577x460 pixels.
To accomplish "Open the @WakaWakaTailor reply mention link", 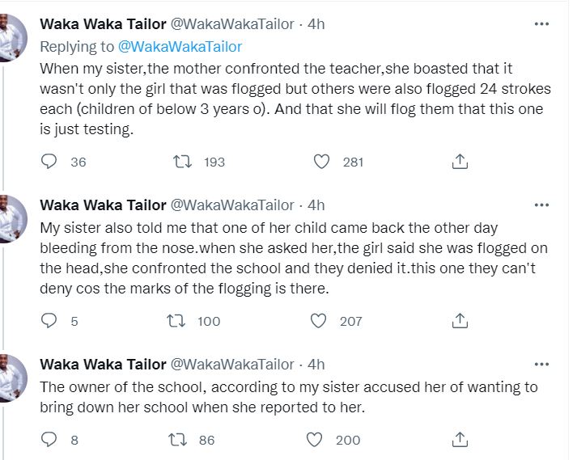I will [180, 47].
